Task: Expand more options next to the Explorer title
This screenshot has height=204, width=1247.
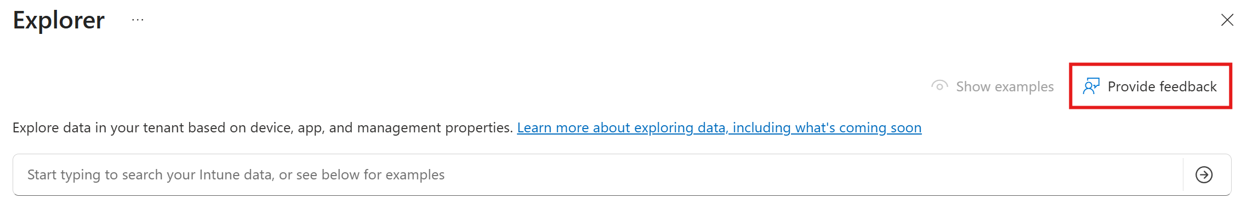Action: click(138, 20)
